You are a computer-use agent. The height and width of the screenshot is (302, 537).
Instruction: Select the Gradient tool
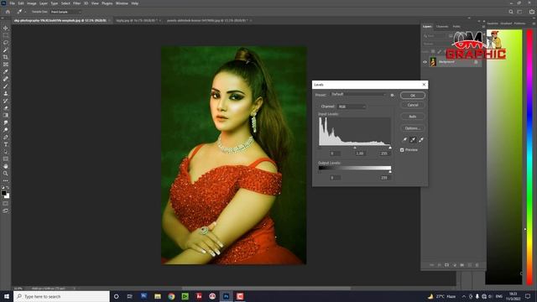pos(6,116)
